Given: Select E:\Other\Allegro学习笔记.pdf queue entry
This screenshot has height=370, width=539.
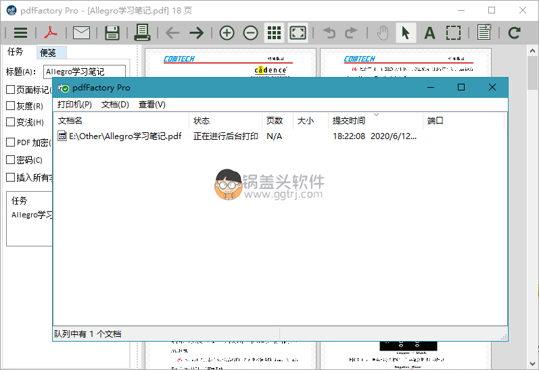Looking at the screenshot, I should pyautogui.click(x=125, y=136).
